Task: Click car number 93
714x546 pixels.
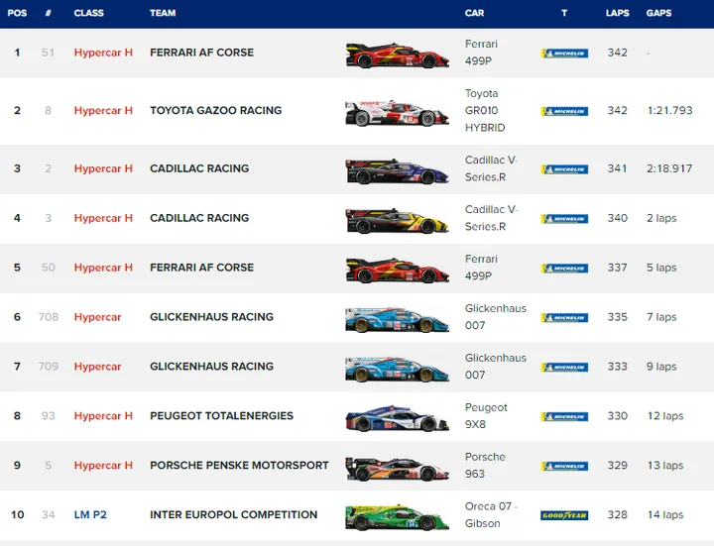Action: click(x=49, y=416)
